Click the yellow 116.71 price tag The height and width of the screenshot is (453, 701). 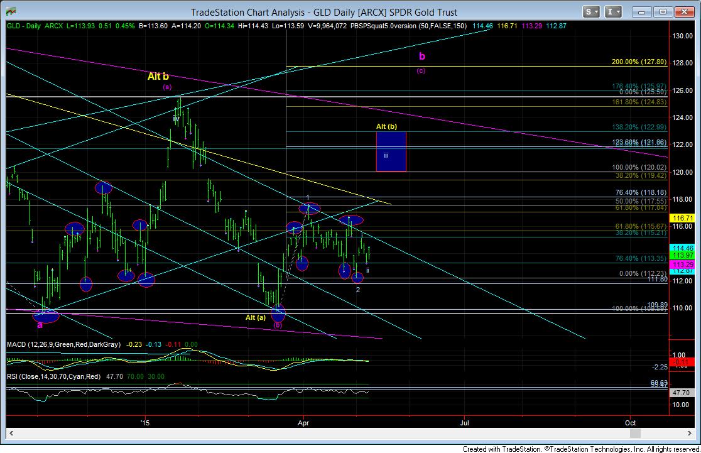(x=683, y=219)
